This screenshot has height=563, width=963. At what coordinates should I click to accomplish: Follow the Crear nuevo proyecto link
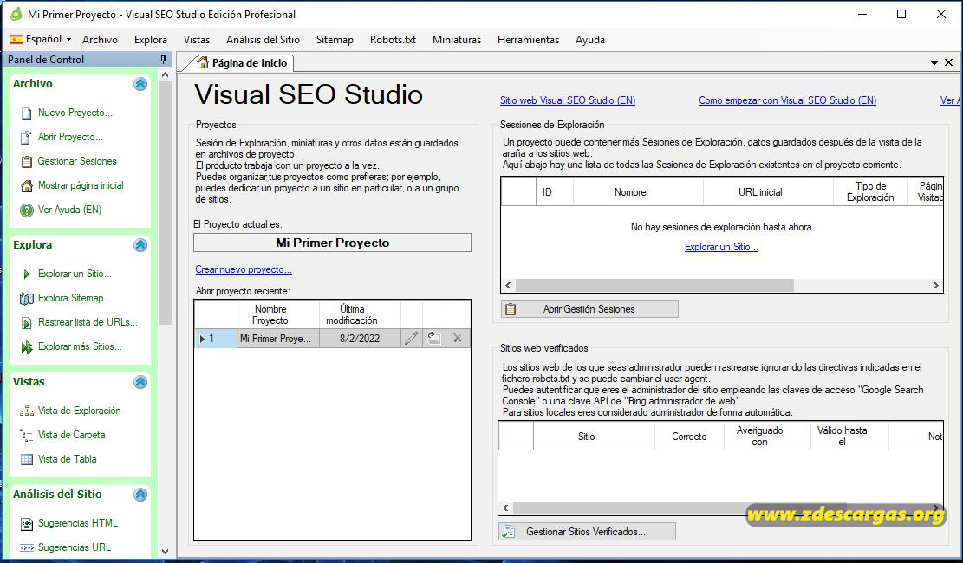pyautogui.click(x=244, y=269)
